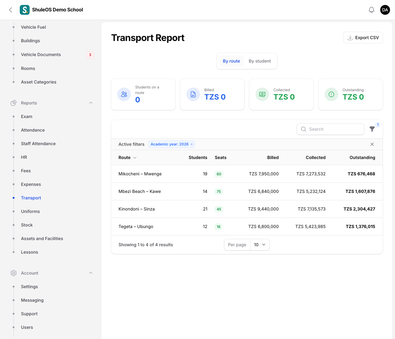This screenshot has height=339, width=395.
Task: Switch to the By route tab
Action: [231, 61]
